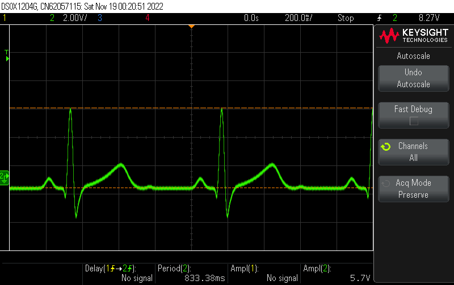Click the Delay measurement No signal
454x285 pixels.
(x=119, y=273)
